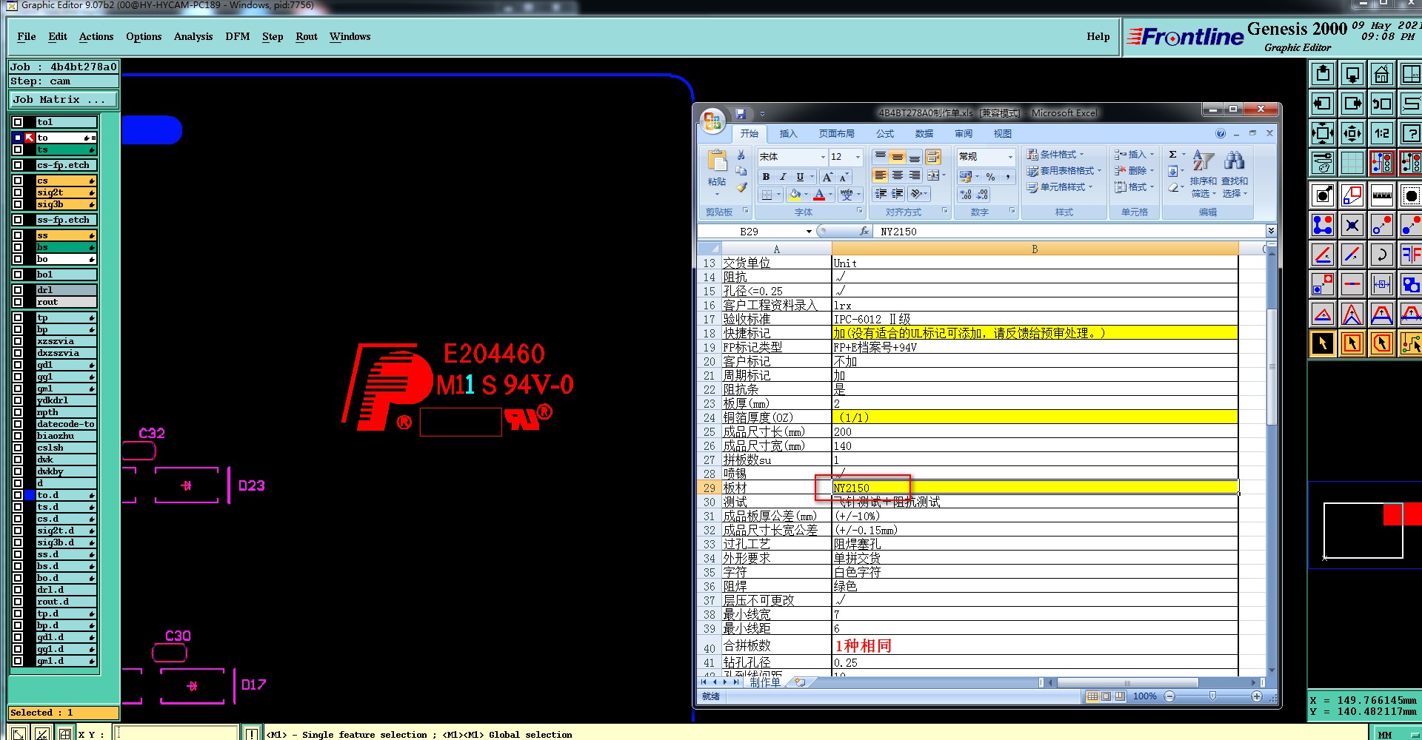Save the Excel workbook via quick access
The image size is (1422, 740).
pos(740,114)
